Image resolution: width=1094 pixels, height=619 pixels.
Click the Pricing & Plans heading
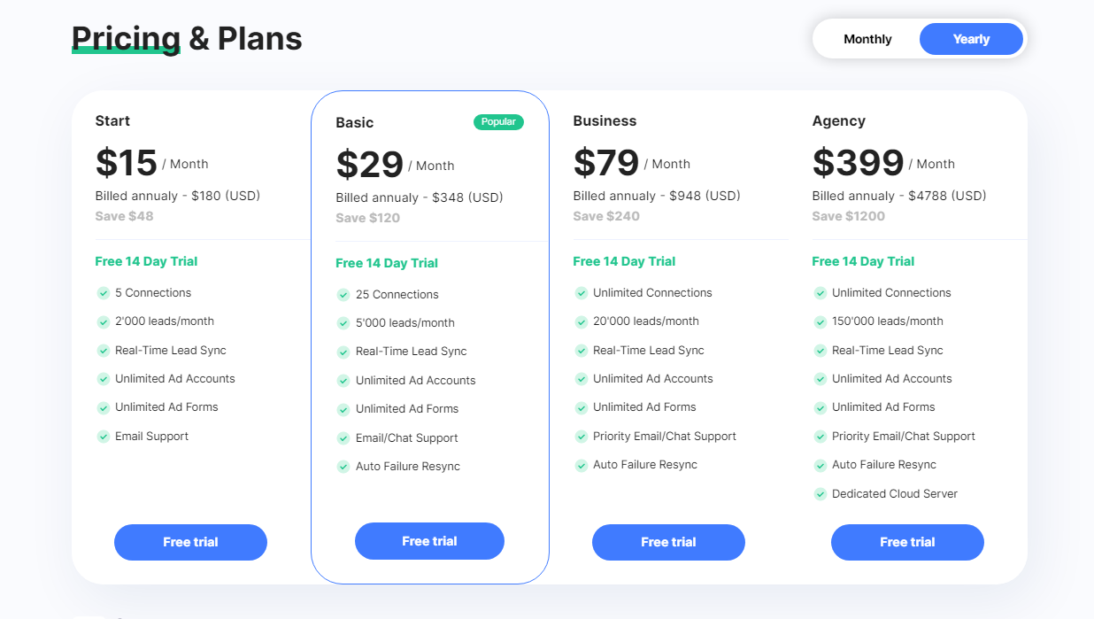coord(187,39)
